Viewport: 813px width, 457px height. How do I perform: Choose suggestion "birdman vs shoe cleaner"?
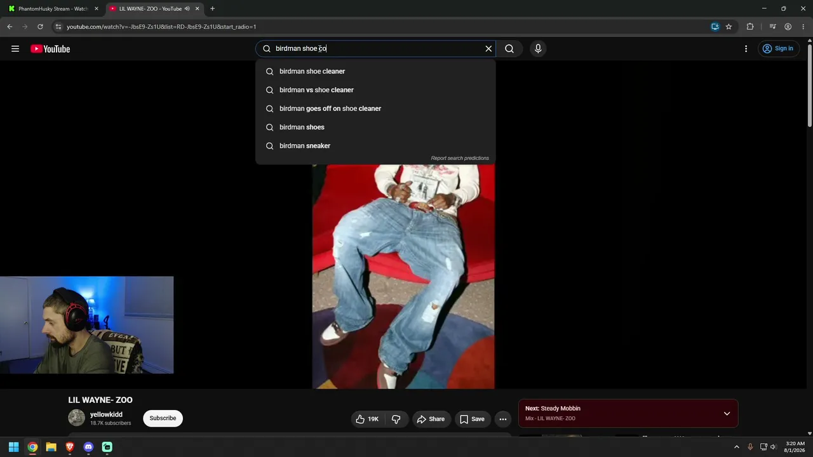(375, 90)
